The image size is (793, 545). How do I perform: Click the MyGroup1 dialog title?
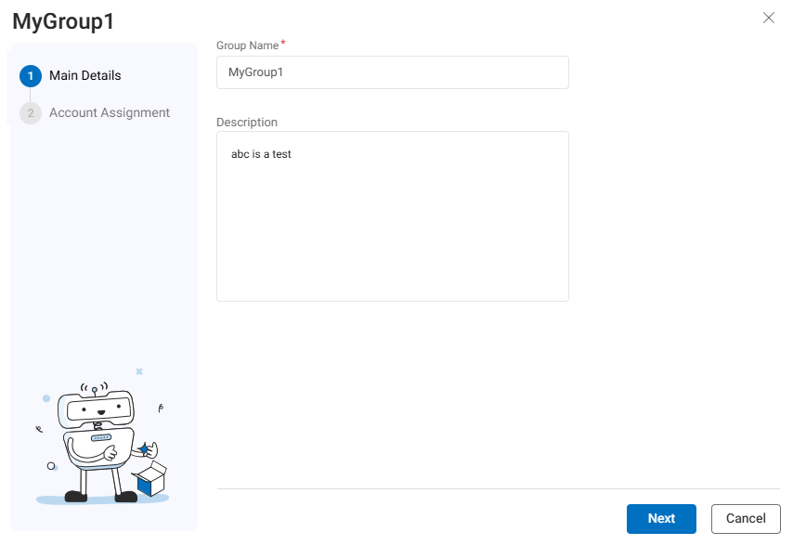(63, 21)
